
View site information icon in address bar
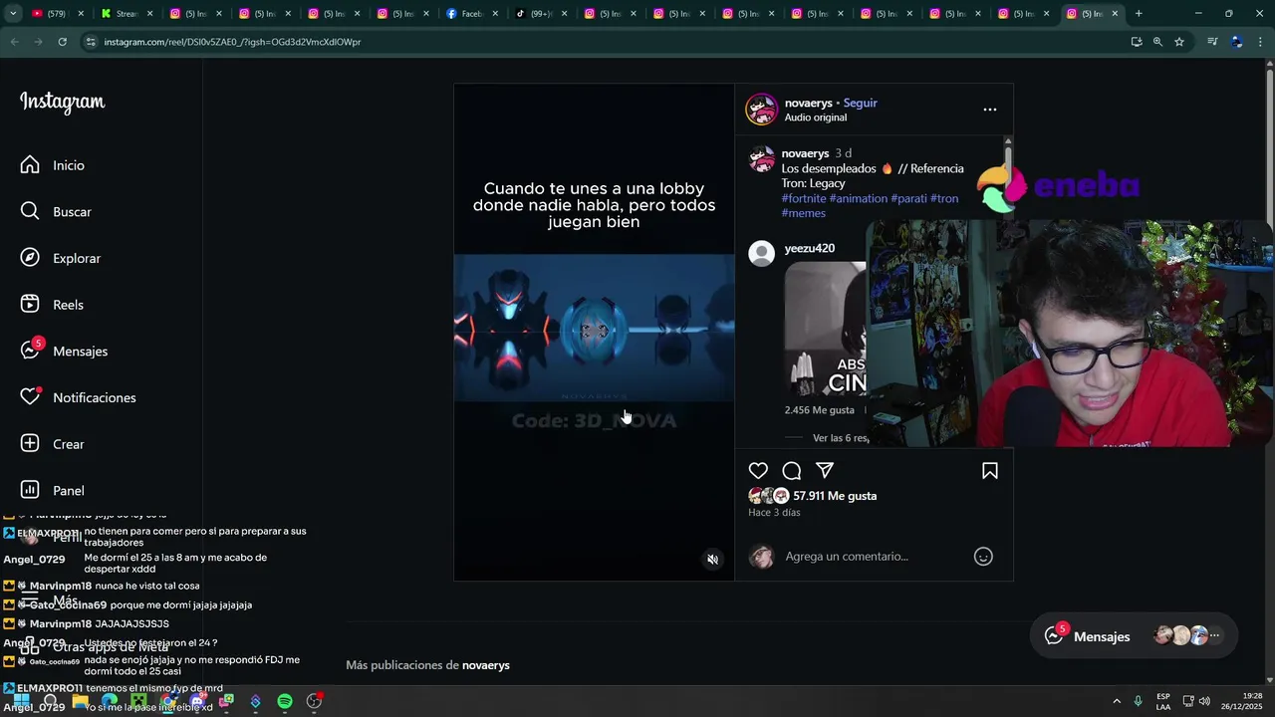coord(91,42)
